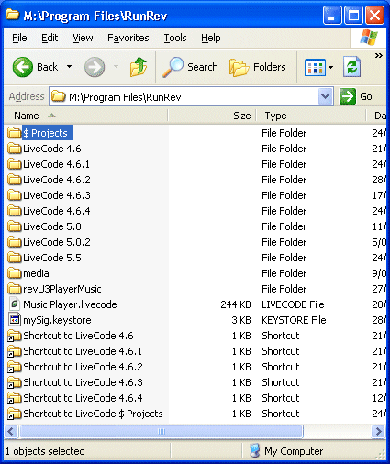Screen dimensions: 390x464
Task: Expand the Address bar dropdown
Action: (x=325, y=96)
